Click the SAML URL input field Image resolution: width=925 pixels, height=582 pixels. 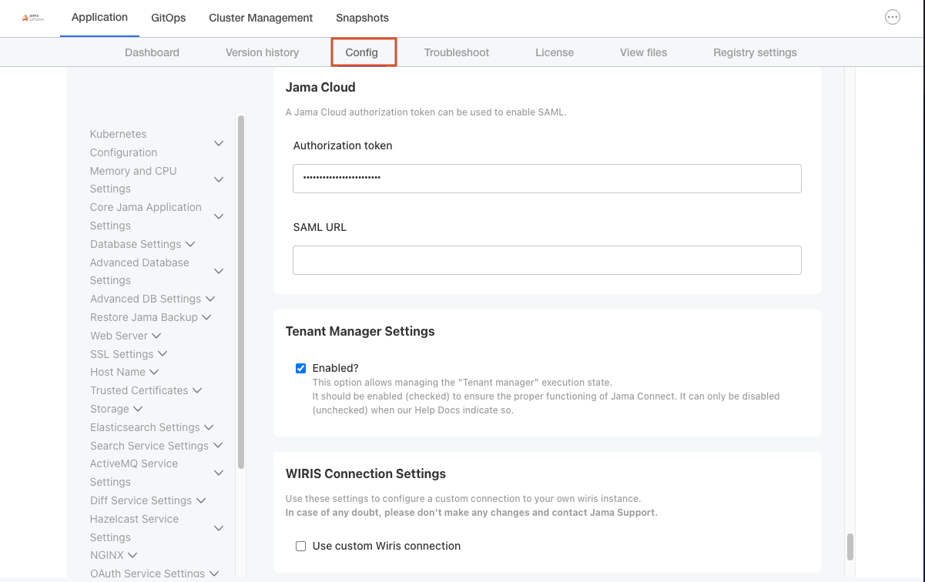(x=547, y=260)
